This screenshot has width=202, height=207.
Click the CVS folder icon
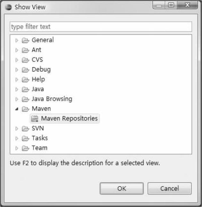(x=25, y=60)
